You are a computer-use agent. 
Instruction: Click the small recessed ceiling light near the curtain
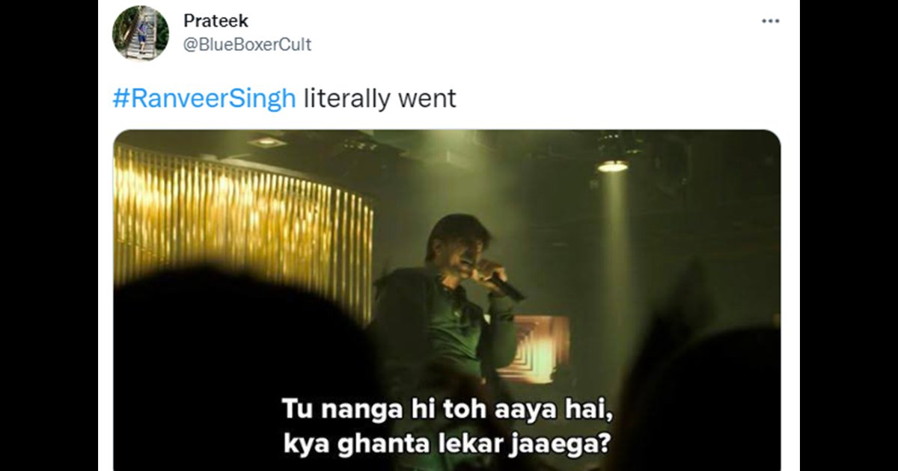tap(266, 141)
